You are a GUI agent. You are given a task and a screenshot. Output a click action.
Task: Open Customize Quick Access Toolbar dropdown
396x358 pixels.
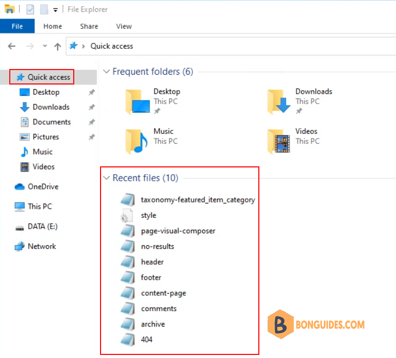55,10
